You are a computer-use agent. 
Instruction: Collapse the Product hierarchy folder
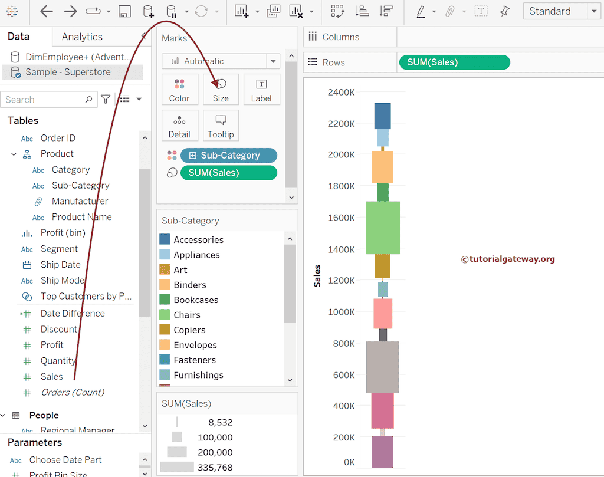[x=14, y=154]
